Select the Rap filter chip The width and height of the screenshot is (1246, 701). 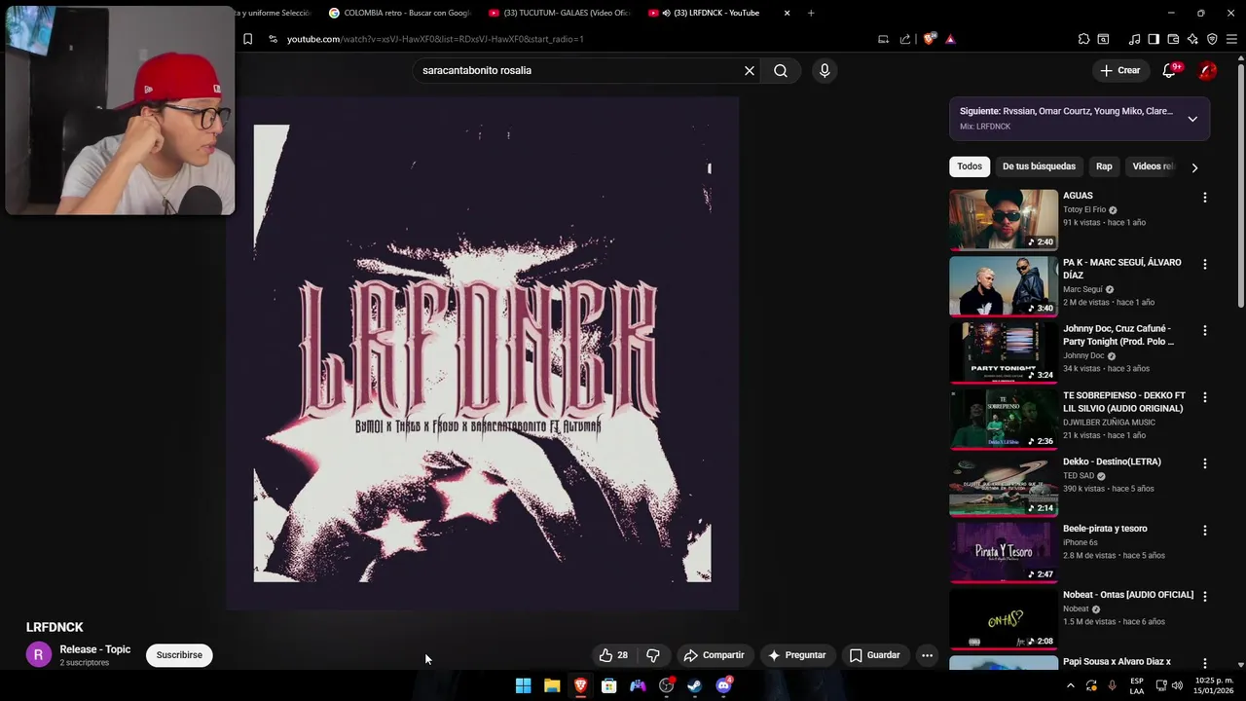pyautogui.click(x=1104, y=166)
